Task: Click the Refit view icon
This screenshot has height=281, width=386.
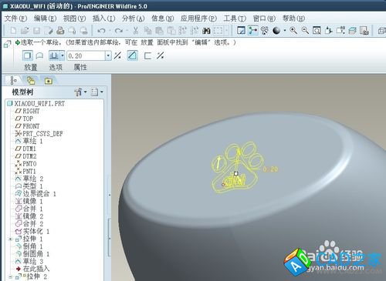Action: 317,31
